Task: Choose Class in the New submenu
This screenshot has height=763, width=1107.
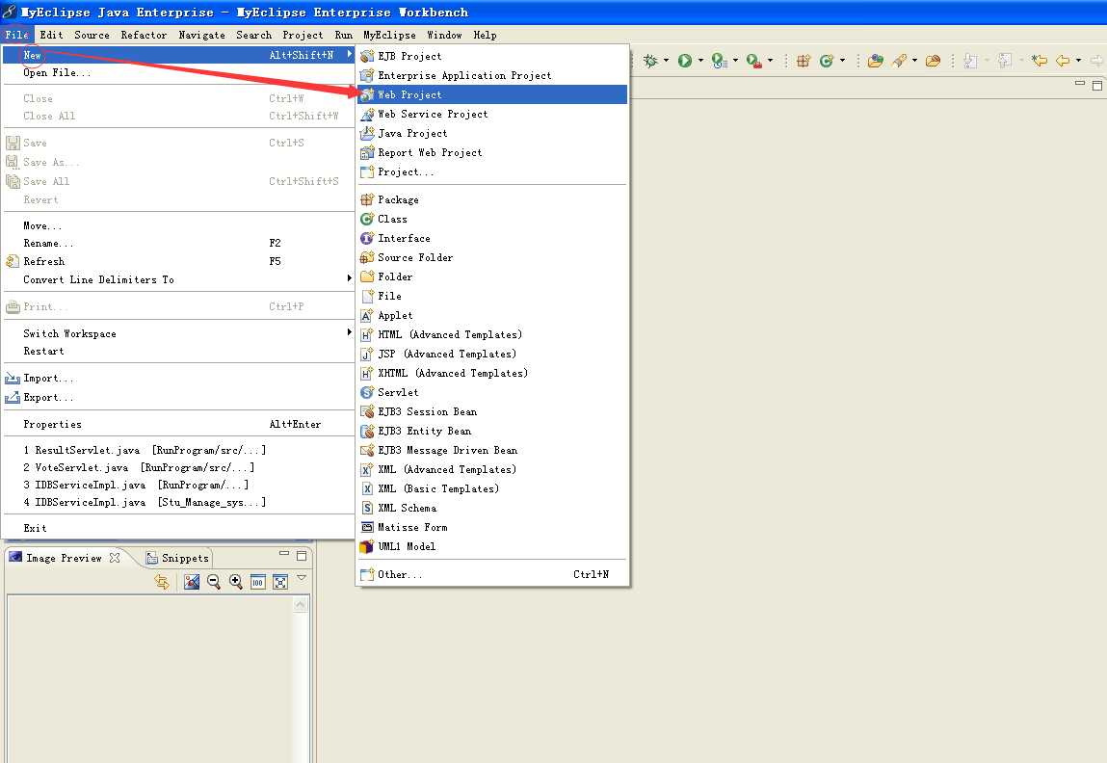Action: click(x=492, y=219)
